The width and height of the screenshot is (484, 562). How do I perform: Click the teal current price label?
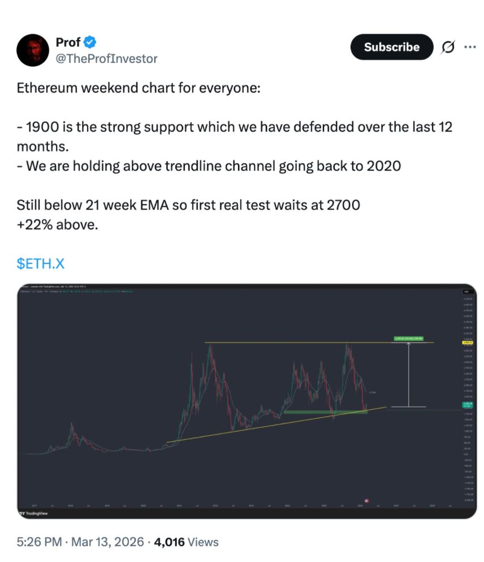(468, 405)
